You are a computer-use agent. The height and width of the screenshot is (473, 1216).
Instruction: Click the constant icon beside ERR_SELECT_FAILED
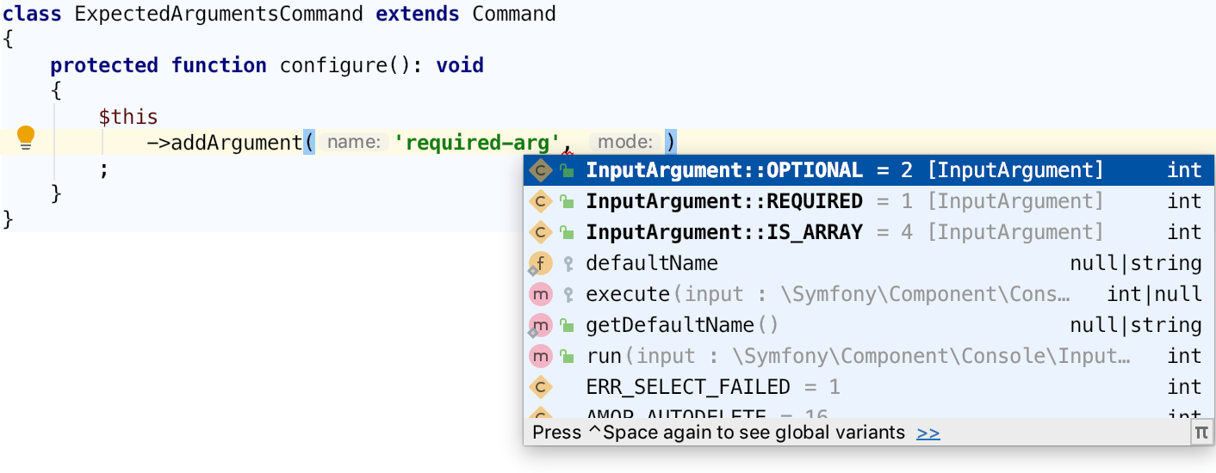tap(540, 387)
